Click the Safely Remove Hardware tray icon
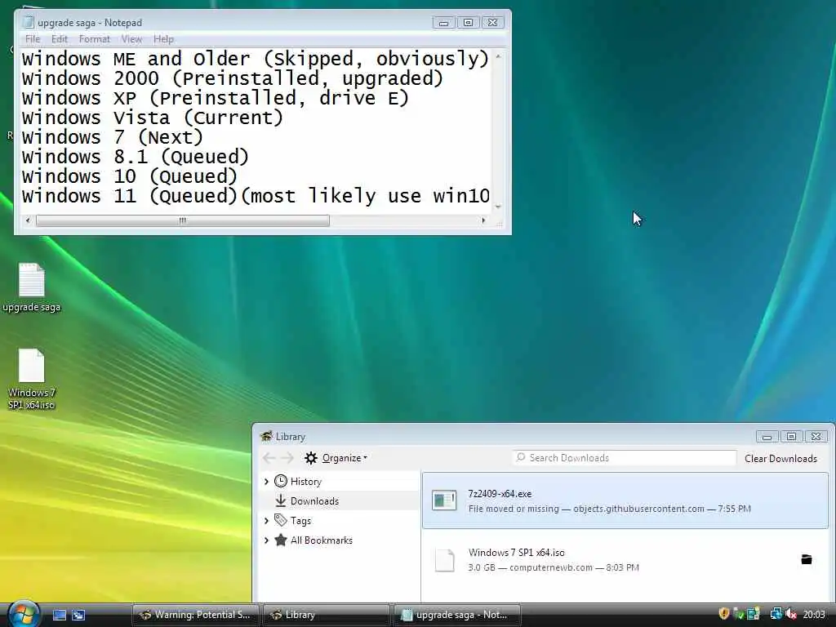The image size is (836, 627). coord(738,614)
